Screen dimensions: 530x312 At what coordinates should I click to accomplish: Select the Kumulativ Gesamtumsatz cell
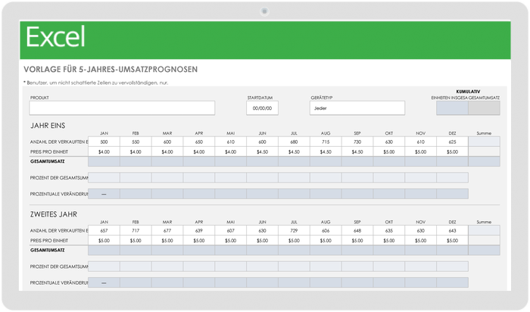tap(484, 108)
